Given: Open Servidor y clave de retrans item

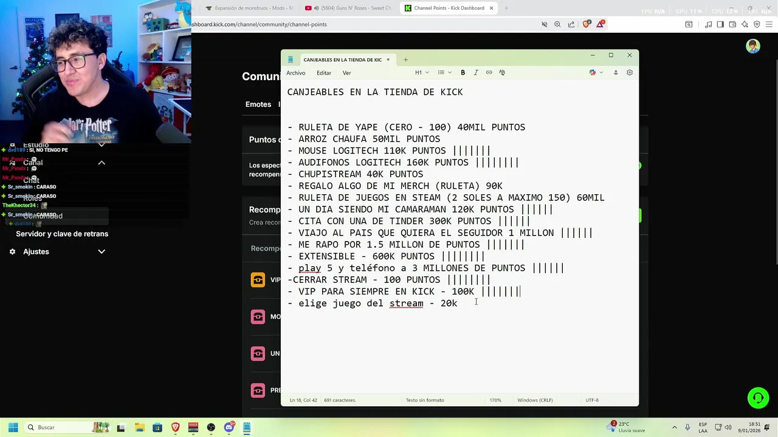Looking at the screenshot, I should [62, 234].
